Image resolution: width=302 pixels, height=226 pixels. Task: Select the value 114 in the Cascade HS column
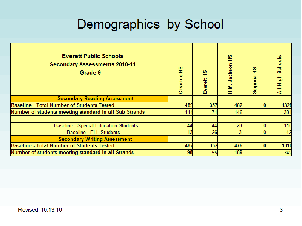pyautogui.click(x=189, y=112)
